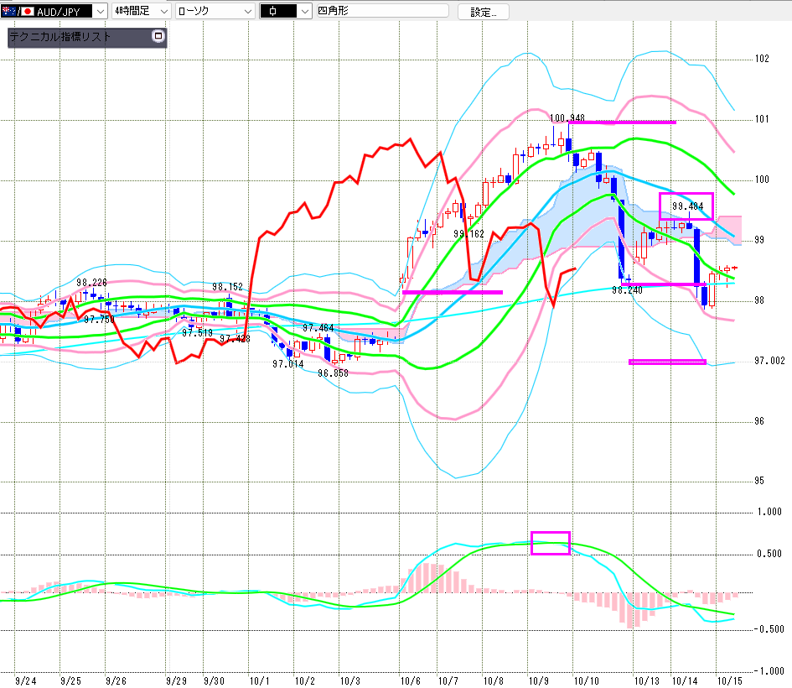Select the magenta horizontal line near 101
The width and height of the screenshot is (792, 688).
(x=622, y=122)
